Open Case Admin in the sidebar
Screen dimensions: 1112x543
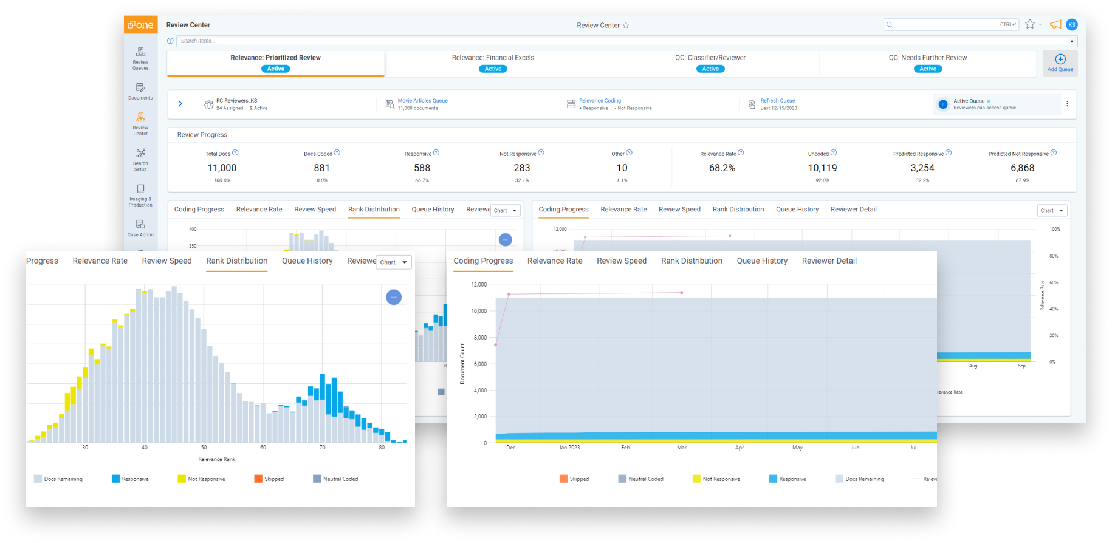[x=140, y=228]
